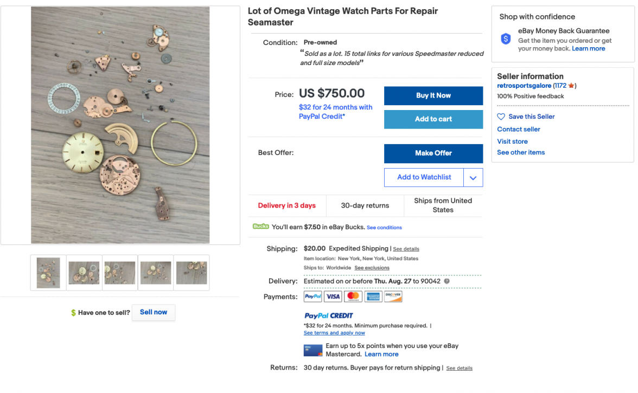Click the Mastercard payment icon
This screenshot has height=393, width=638.
353,297
